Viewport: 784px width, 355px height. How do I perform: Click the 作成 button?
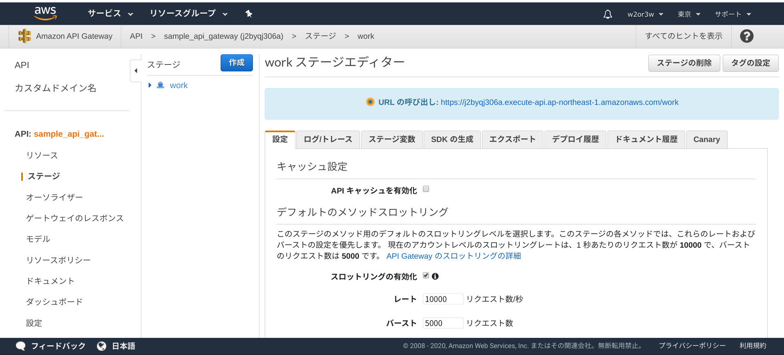tap(237, 63)
